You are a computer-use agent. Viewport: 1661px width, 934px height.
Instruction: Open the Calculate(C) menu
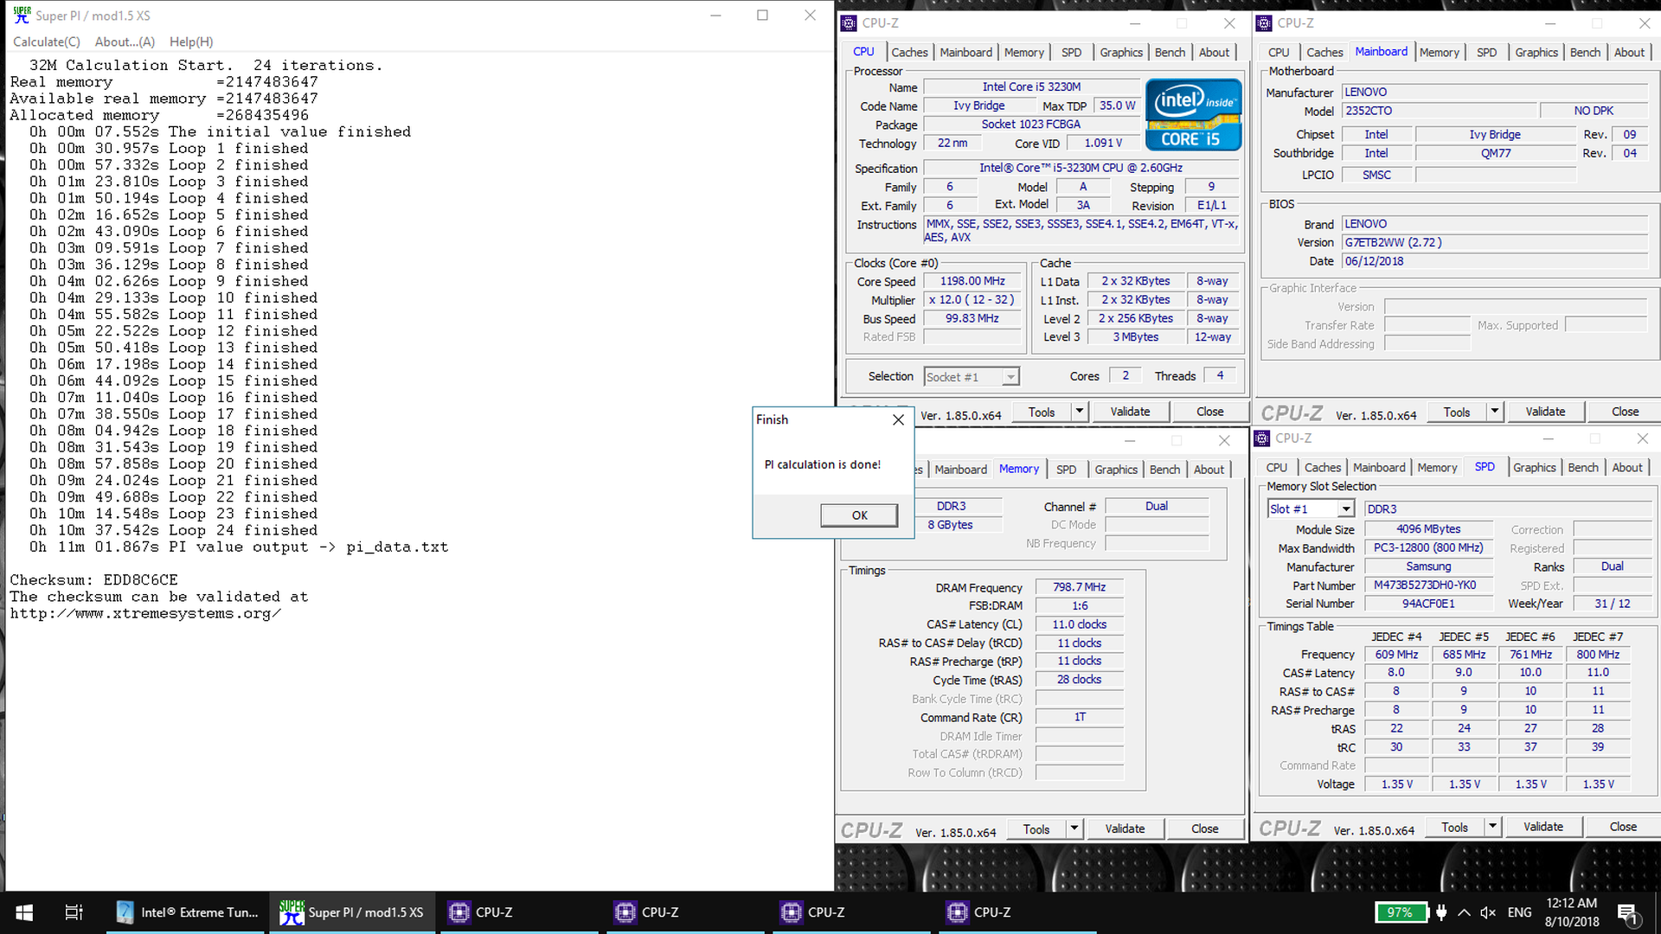coord(47,42)
